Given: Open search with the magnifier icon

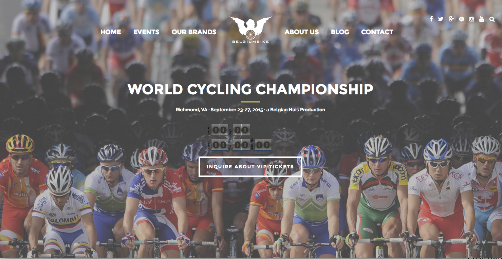Looking at the screenshot, I should pyautogui.click(x=492, y=19).
